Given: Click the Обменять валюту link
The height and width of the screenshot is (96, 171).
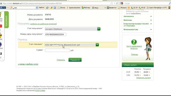Looking at the screenshot, I should [143, 78].
